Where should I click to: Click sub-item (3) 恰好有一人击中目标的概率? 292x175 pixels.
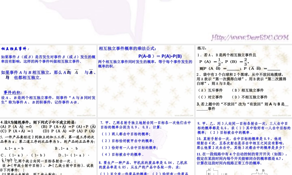[x=130, y=148]
